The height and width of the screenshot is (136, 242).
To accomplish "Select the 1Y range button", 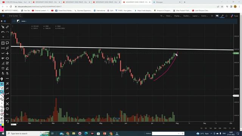I will [x=230, y=128].
